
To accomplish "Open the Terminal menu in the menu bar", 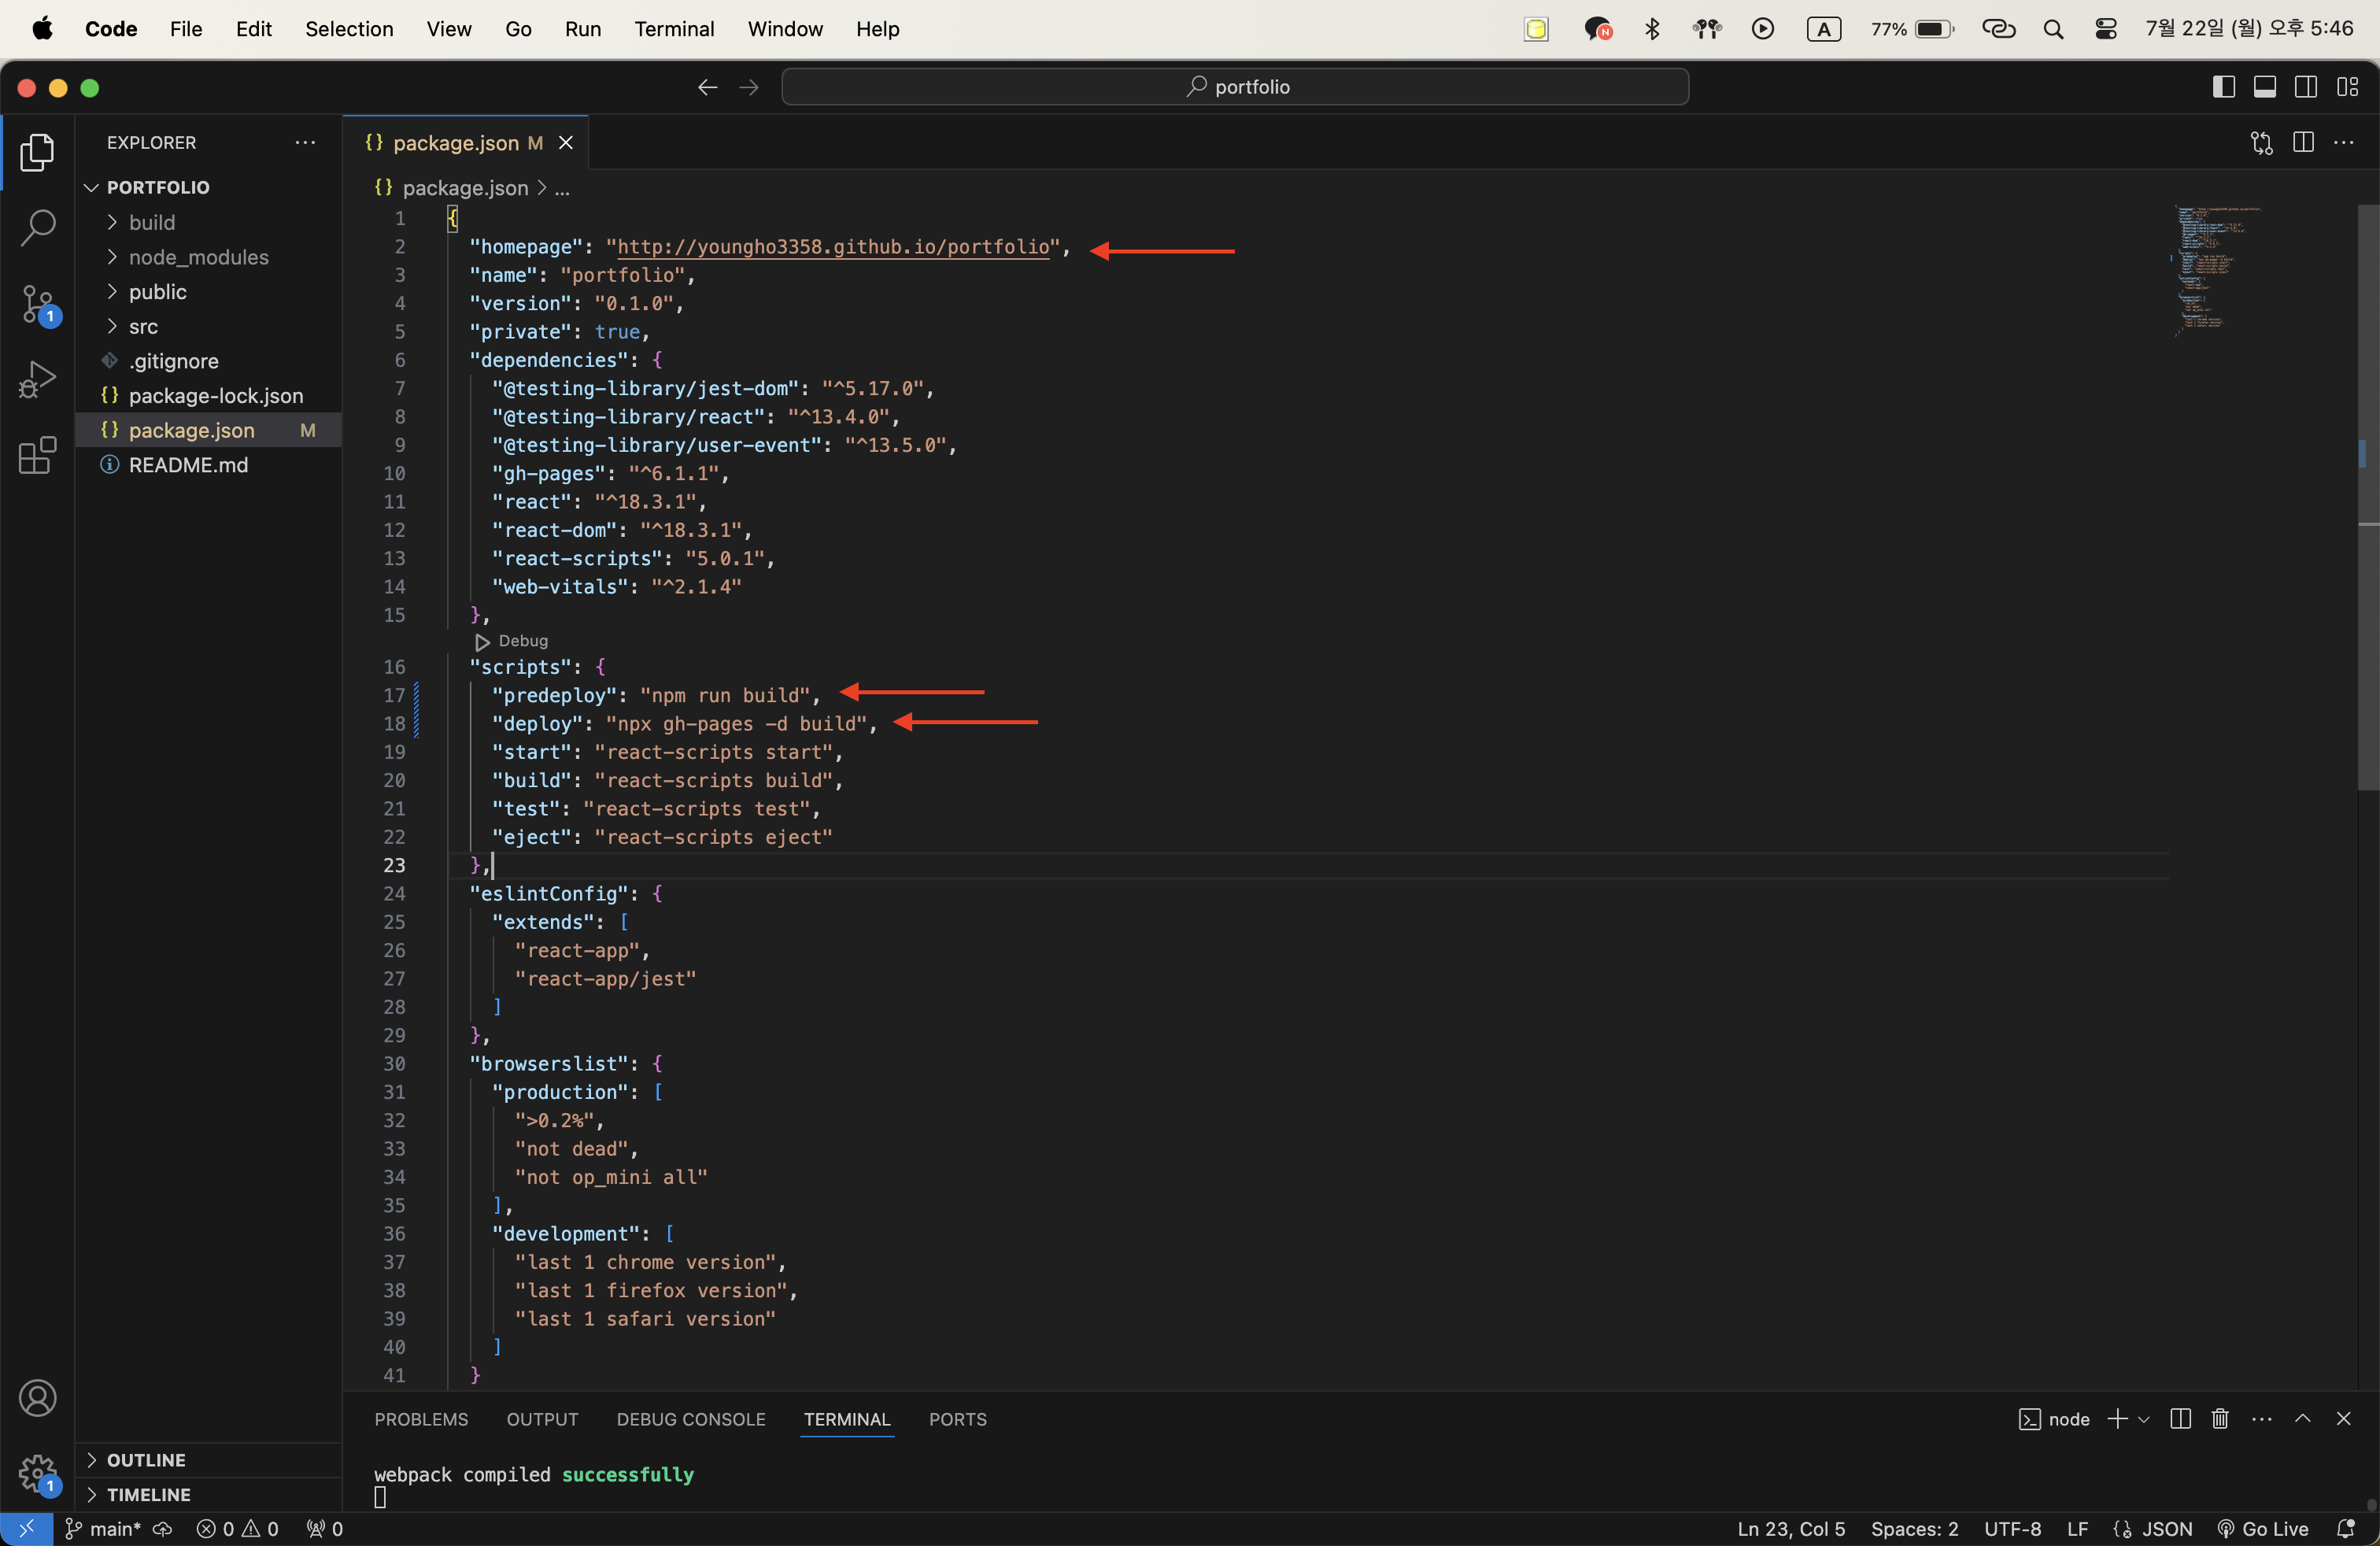I will (674, 29).
